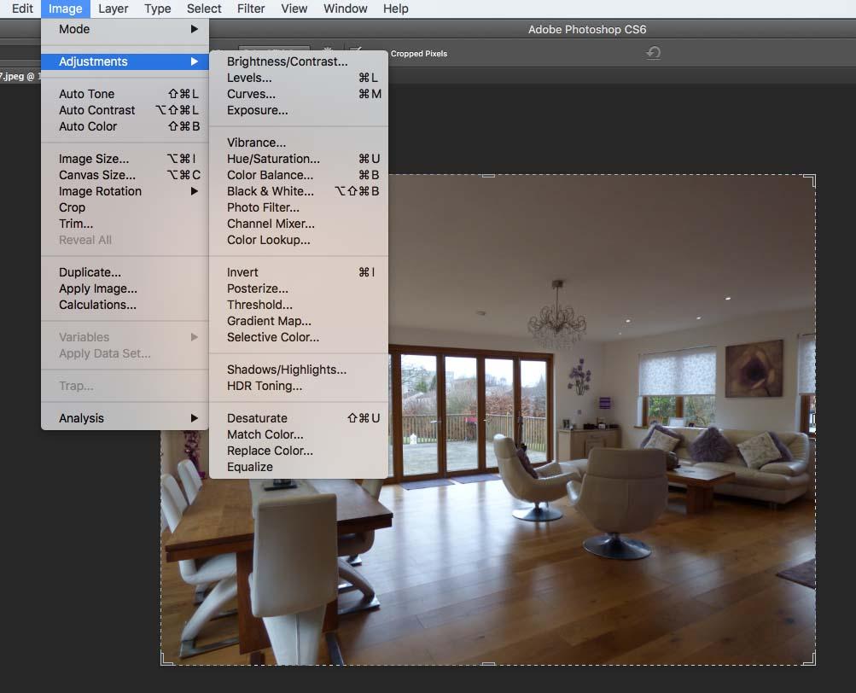Viewport: 856px width, 693px height.
Task: Apply Equalize adjustment
Action: point(299,467)
